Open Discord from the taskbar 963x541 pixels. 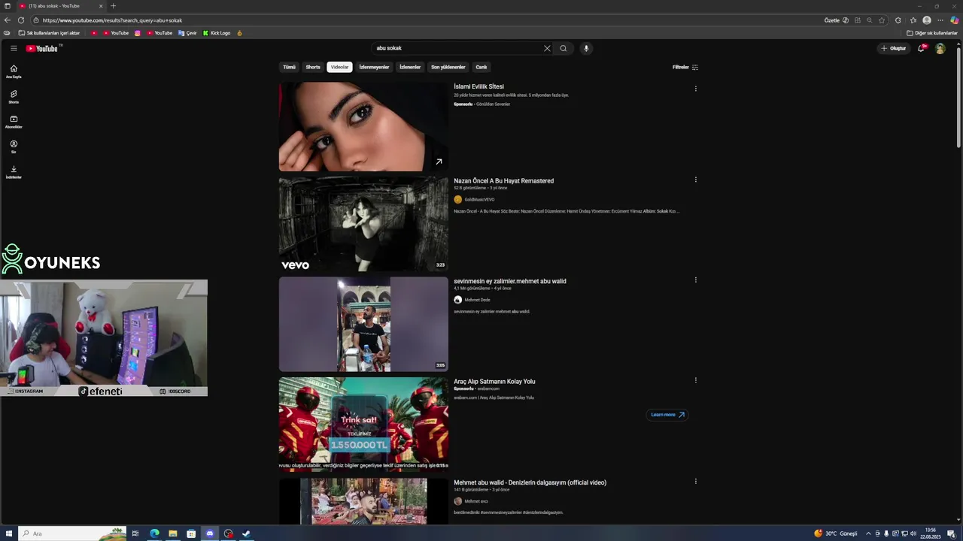coord(209,533)
